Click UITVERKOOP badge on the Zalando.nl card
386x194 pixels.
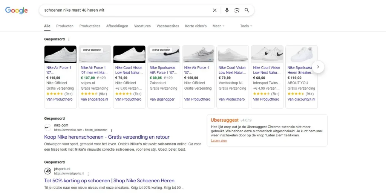pos(161,50)
